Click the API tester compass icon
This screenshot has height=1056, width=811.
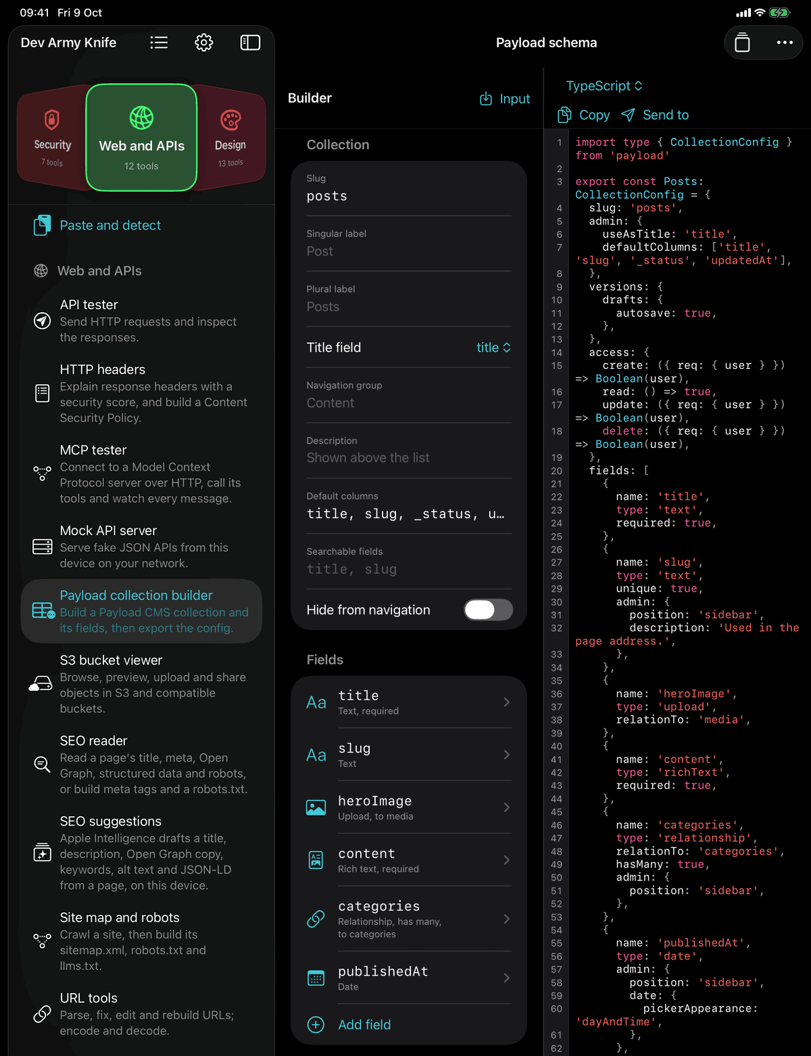[x=42, y=321]
